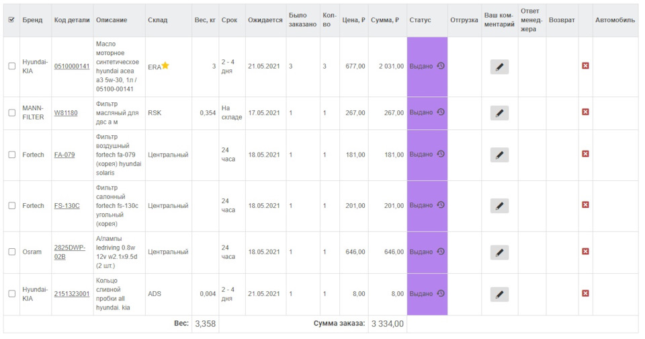Click the Цена, ₽ column header
The width and height of the screenshot is (645, 339).
coord(353,20)
